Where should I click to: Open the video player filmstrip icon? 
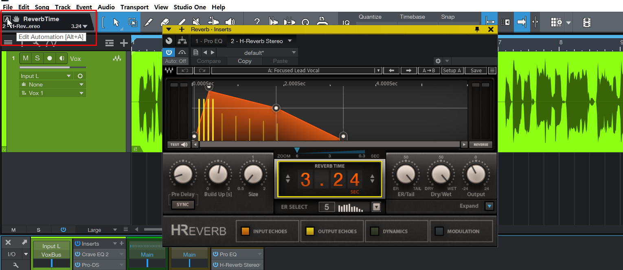[586, 22]
